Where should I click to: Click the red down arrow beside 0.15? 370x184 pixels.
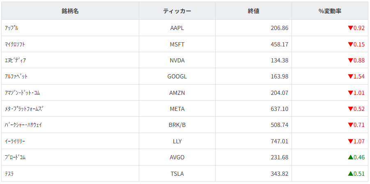pyautogui.click(x=350, y=44)
